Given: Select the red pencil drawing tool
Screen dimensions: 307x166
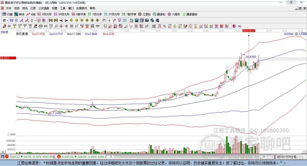Looking at the screenshot, I should point(4,26).
